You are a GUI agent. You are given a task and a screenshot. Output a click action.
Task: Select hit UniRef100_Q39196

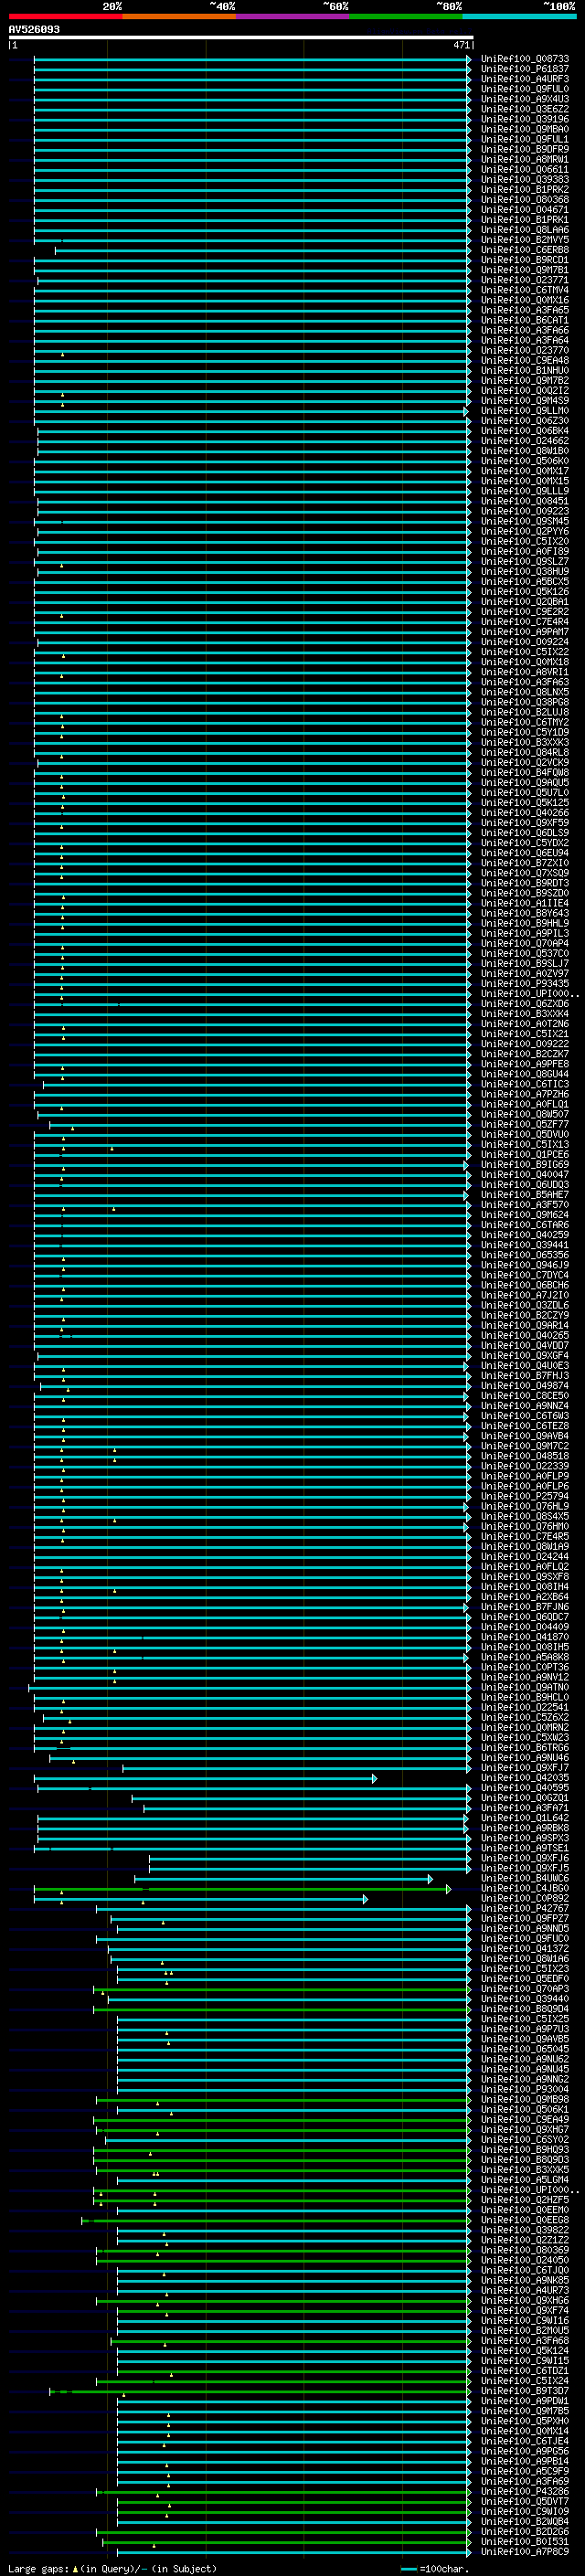click(x=524, y=119)
